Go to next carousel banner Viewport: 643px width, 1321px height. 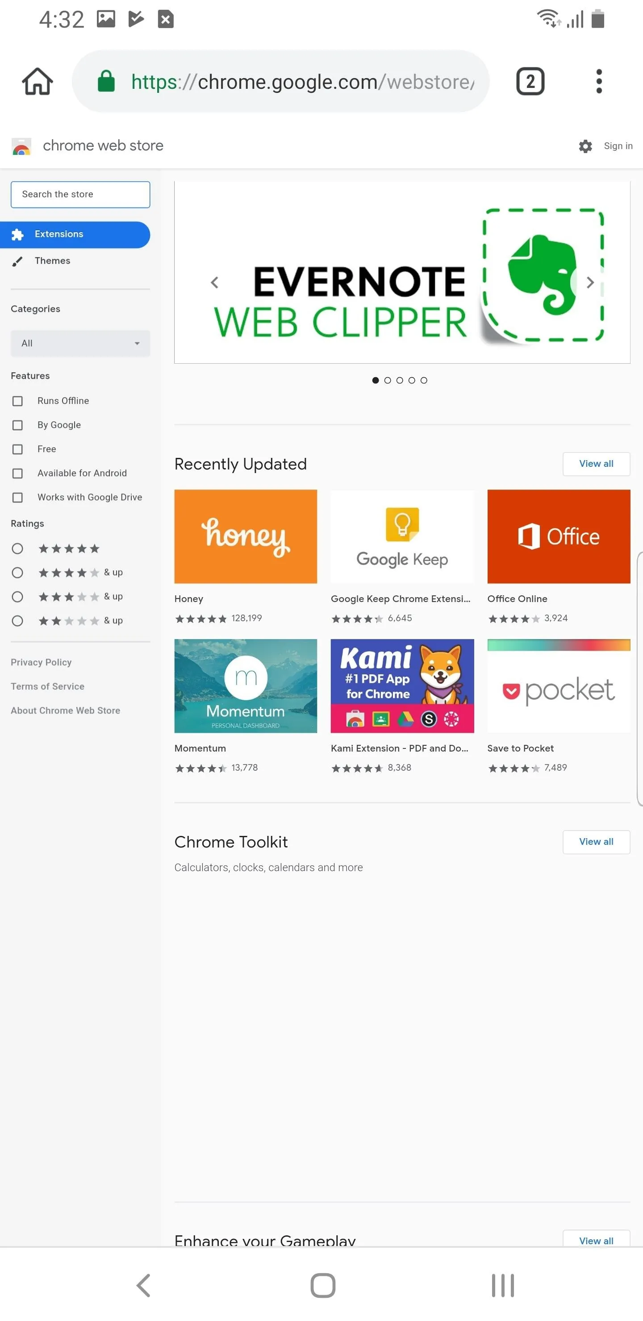[590, 282]
